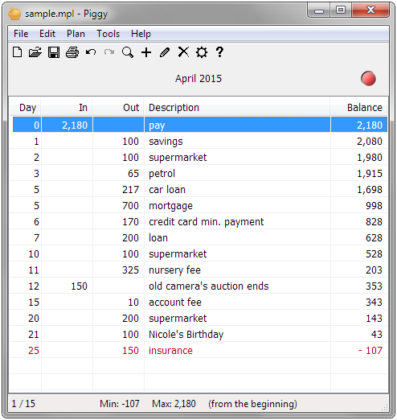The height and width of the screenshot is (420, 397).
Task: Select 'old camera's auction ends' row
Action: [198, 286]
